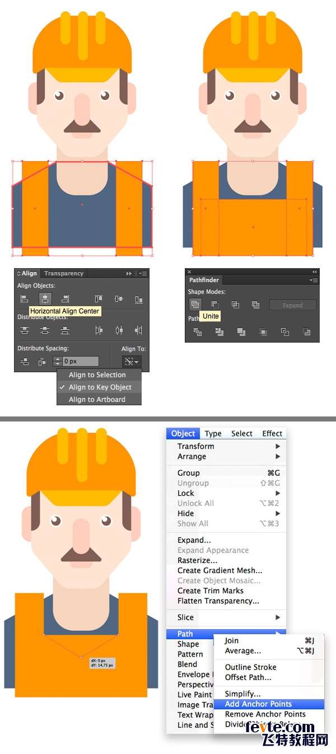
Task: Click Horizontal Distribute Right icon
Action: (x=139, y=330)
